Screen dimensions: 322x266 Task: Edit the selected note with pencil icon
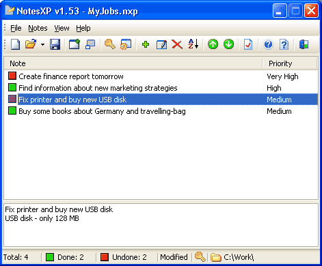tap(161, 44)
